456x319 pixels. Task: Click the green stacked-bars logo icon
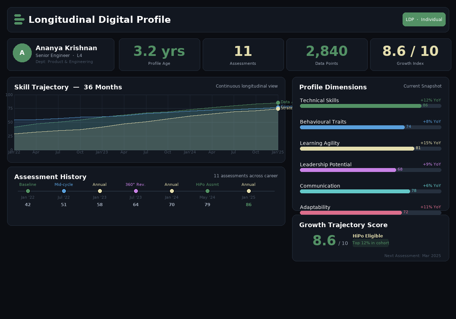[19, 20]
